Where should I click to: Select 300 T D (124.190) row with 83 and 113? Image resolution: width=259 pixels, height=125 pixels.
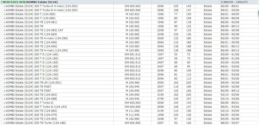129,79
